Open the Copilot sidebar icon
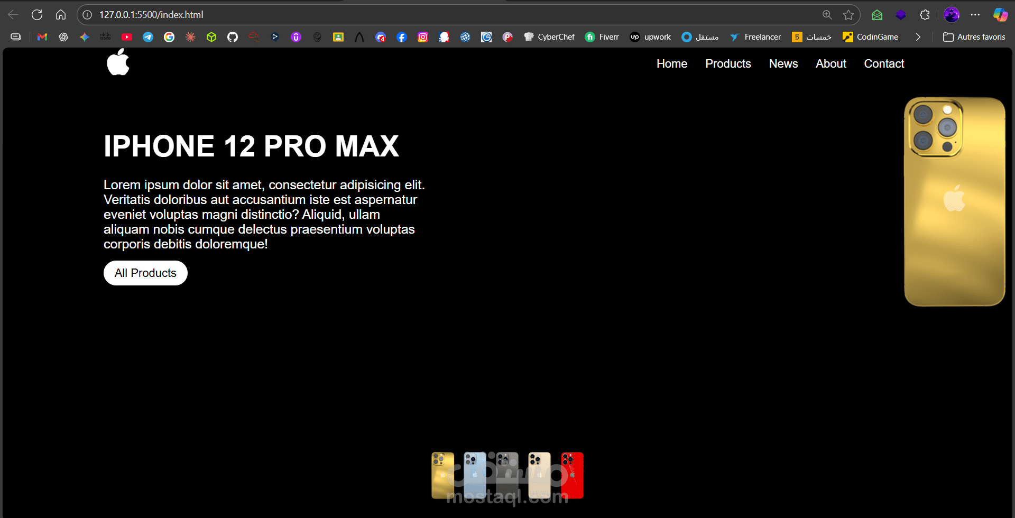1015x518 pixels. point(1000,15)
